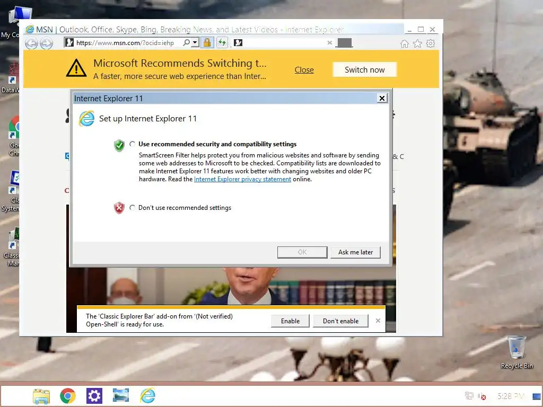Click Internet Explorer taskbar icon

(x=147, y=395)
